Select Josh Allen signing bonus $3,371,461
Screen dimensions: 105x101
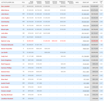(38, 33)
